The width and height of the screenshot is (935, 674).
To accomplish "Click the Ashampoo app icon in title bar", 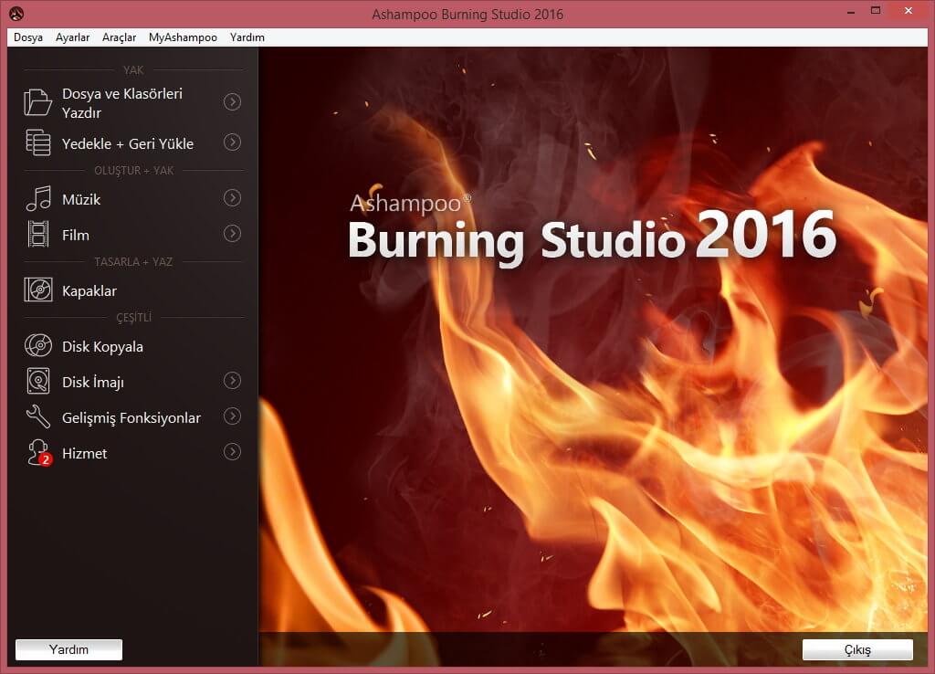I will click(x=16, y=14).
